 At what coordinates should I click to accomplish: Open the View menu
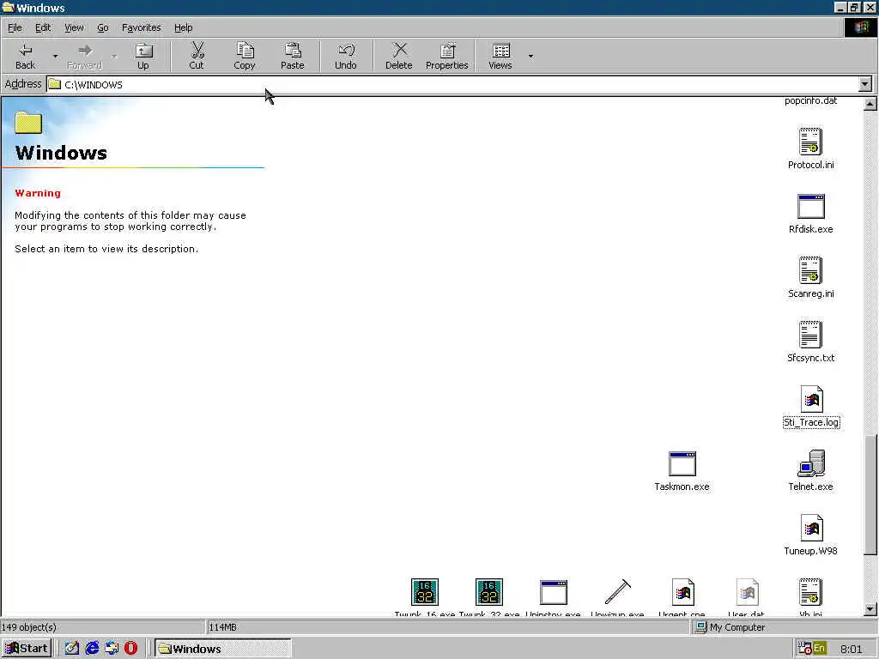pos(74,27)
